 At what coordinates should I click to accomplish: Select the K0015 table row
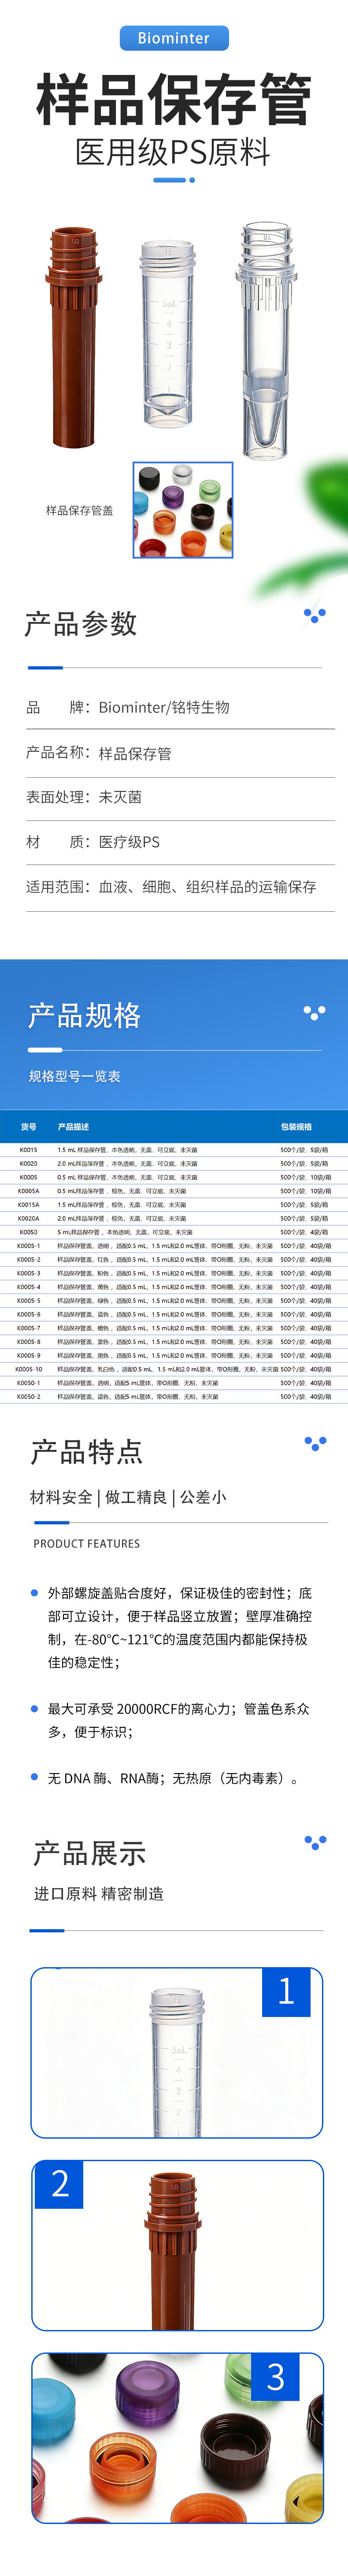[174, 1150]
